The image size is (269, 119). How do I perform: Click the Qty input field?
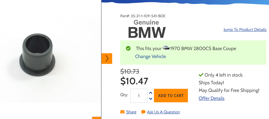pyautogui.click(x=139, y=96)
